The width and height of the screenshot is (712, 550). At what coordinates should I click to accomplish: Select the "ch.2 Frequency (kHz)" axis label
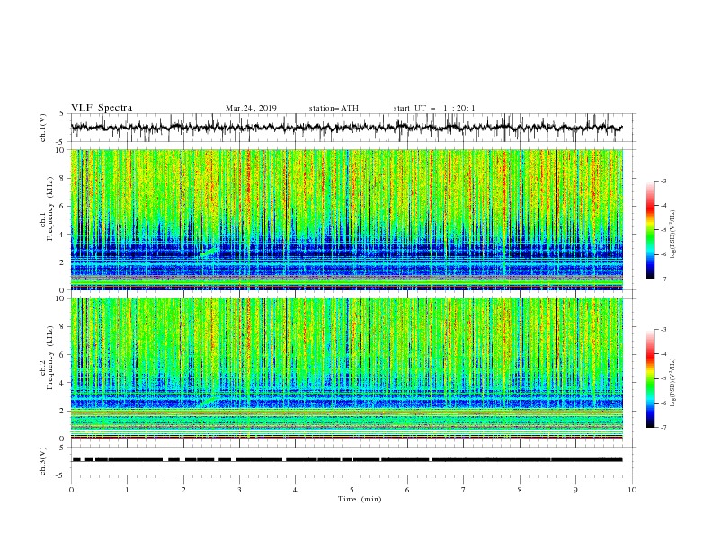tap(47, 358)
